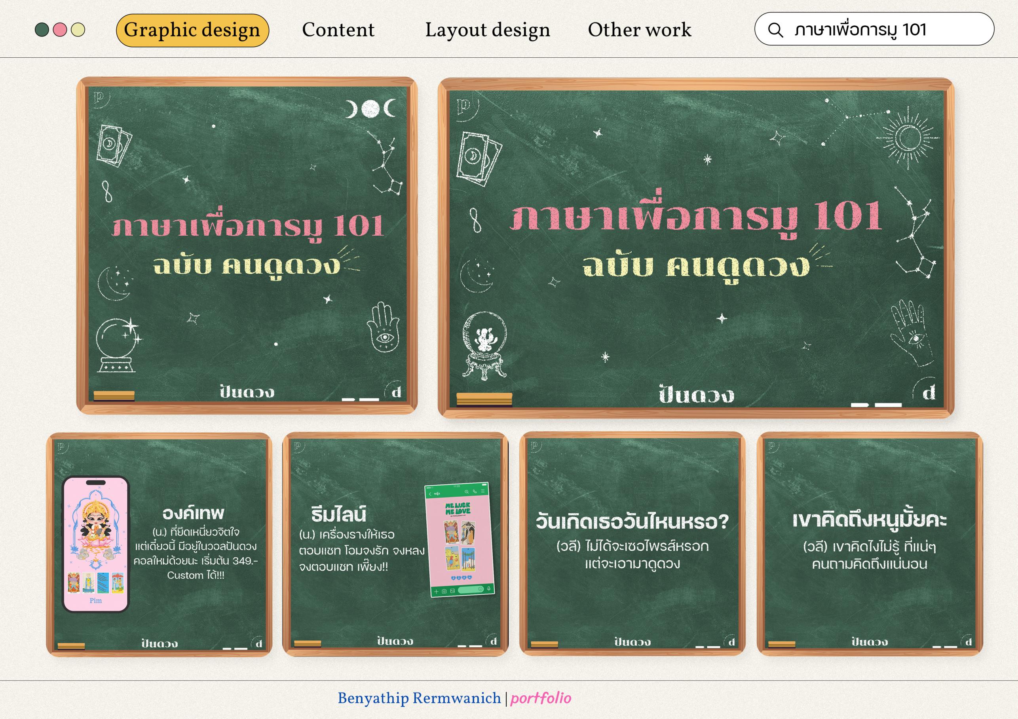Screen dimensions: 1018x719
Task: Click the magnifying glass search icon
Action: click(x=775, y=30)
